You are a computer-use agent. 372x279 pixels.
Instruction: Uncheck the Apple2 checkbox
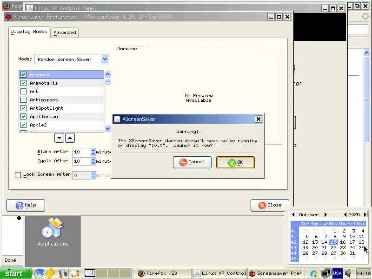[x=24, y=125]
